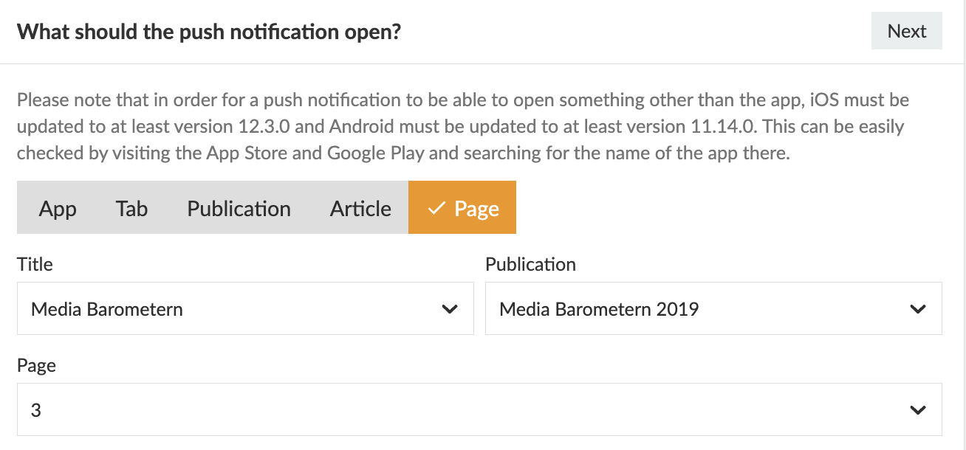Select the App option tab
Screen dimensions: 966x450
(x=58, y=209)
